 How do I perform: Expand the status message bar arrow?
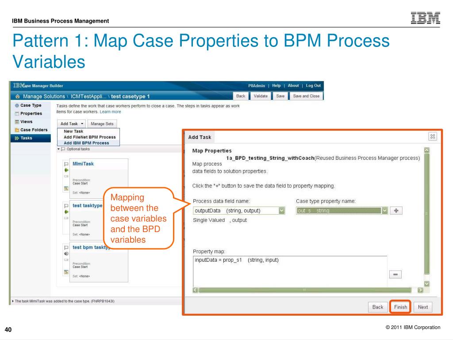point(13,301)
